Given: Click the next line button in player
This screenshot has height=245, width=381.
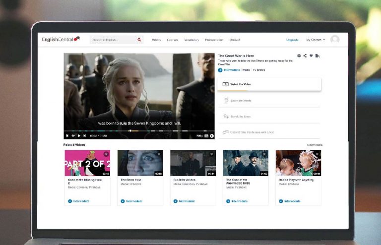Looking at the screenshot, I should (84, 136).
